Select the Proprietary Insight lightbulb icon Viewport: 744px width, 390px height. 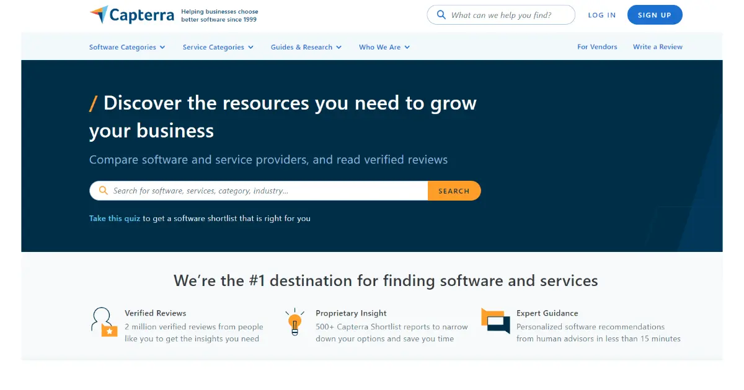294,322
